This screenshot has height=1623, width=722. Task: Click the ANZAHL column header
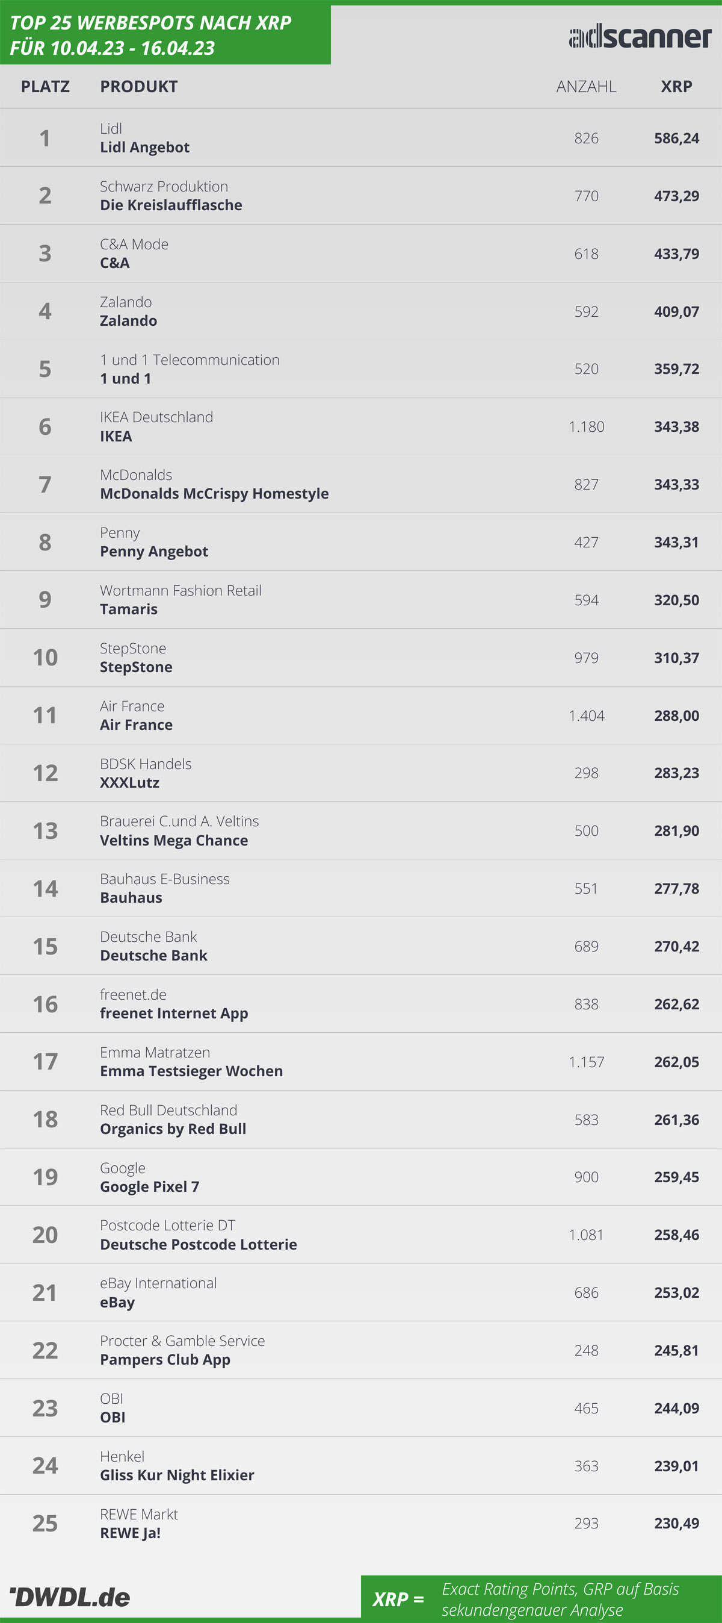(586, 86)
